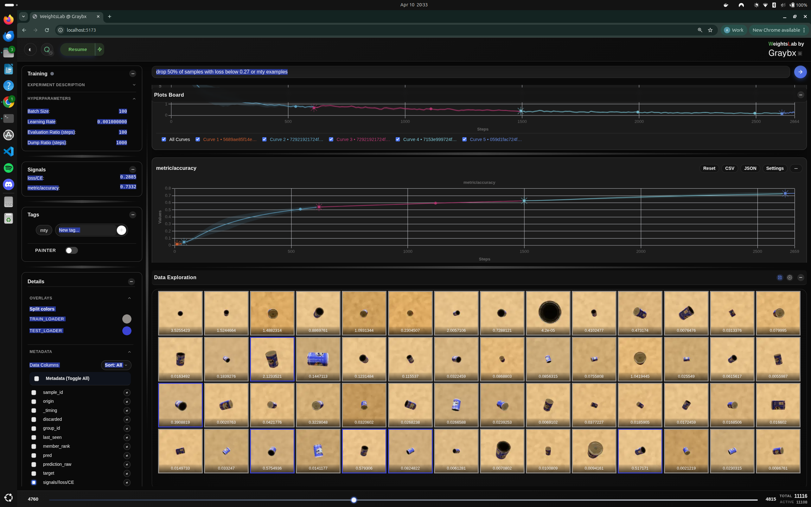Uncheck the All Curves checkbox
Screen dimensions: 811x507
click(x=164, y=139)
